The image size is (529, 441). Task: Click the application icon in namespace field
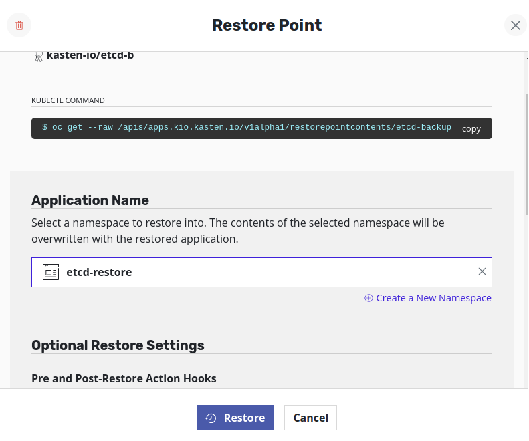click(x=51, y=272)
